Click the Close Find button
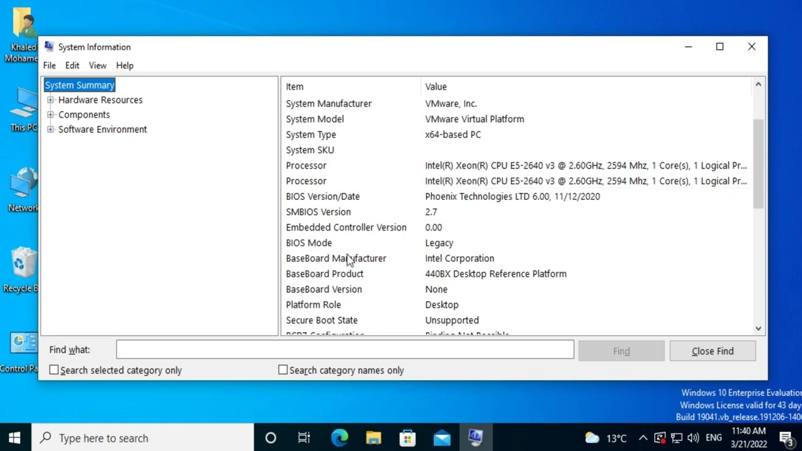 [712, 351]
